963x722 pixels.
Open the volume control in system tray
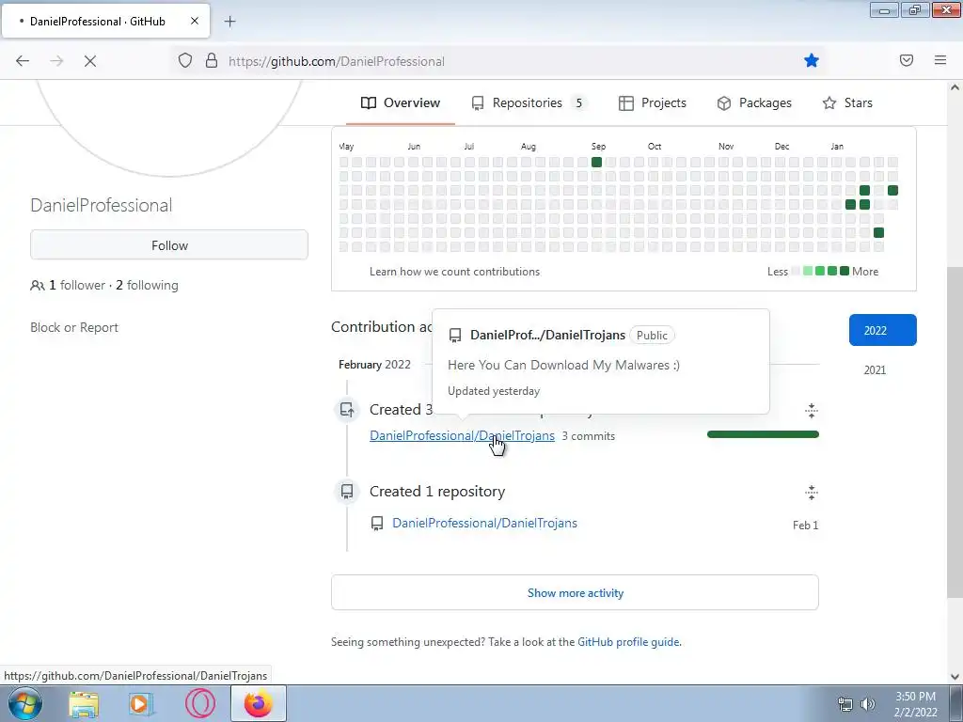(868, 704)
